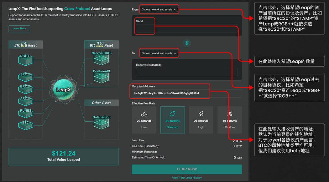Click the Solana(Sol) asset cube
The height and width of the screenshot is (182, 329).
101,122
